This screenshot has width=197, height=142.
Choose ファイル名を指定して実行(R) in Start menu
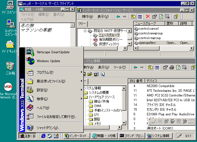pyautogui.click(x=54, y=117)
